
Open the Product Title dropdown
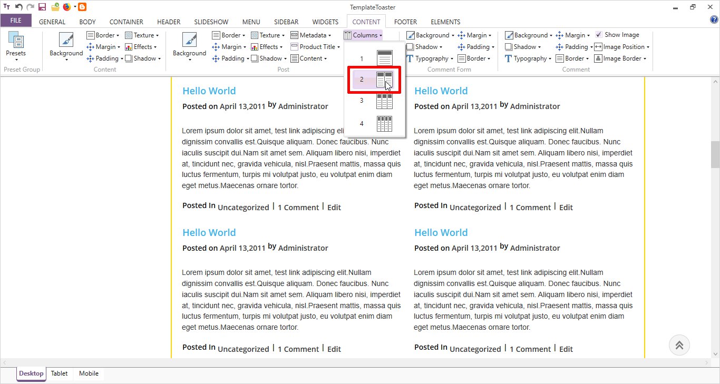click(316, 47)
